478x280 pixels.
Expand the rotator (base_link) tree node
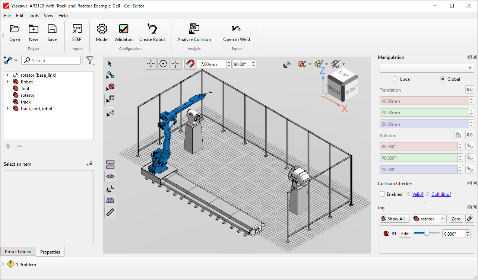pyautogui.click(x=7, y=75)
